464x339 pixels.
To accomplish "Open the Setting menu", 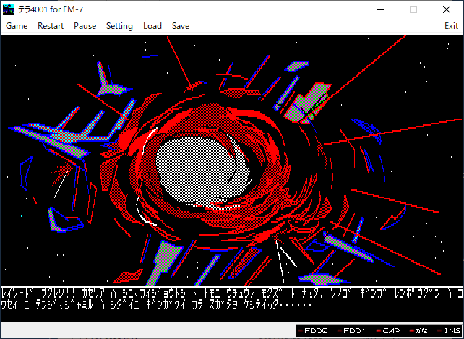I will (119, 26).
